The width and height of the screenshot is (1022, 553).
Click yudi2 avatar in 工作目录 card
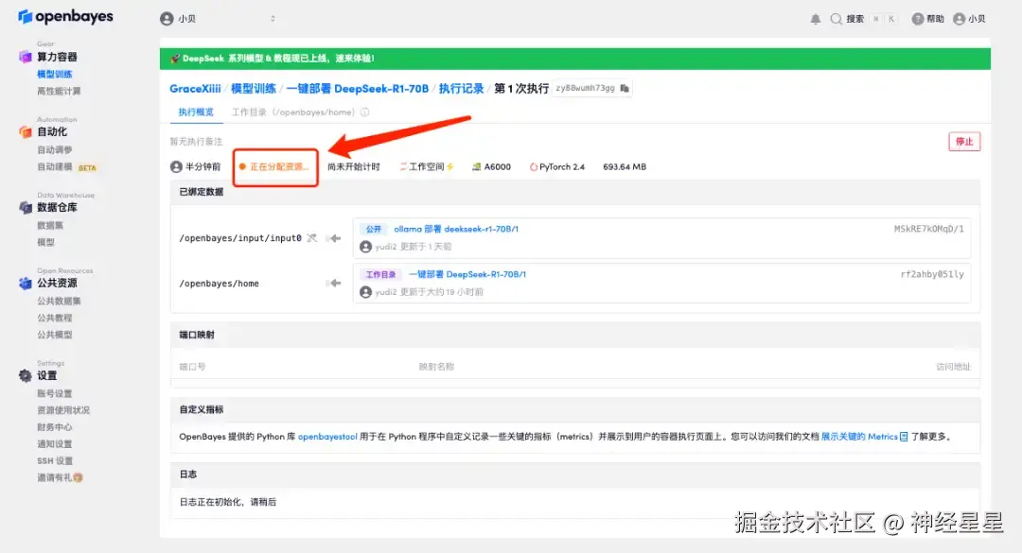point(365,292)
